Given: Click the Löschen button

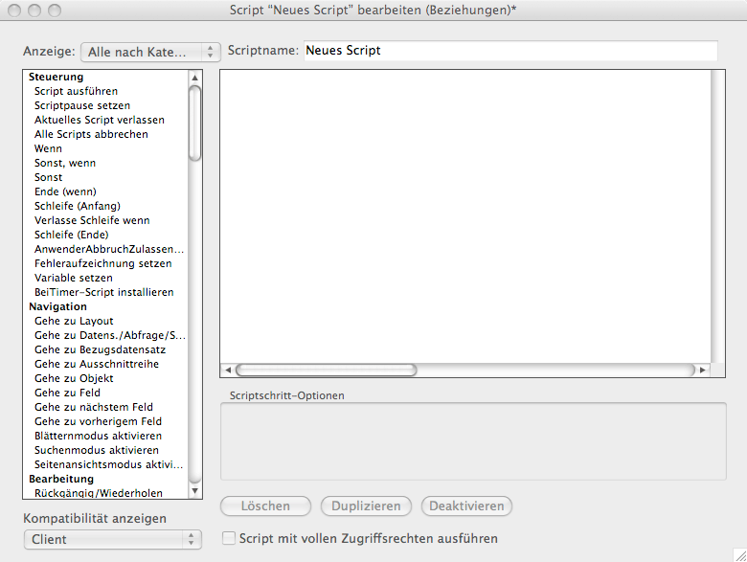Looking at the screenshot, I should coord(266,506).
